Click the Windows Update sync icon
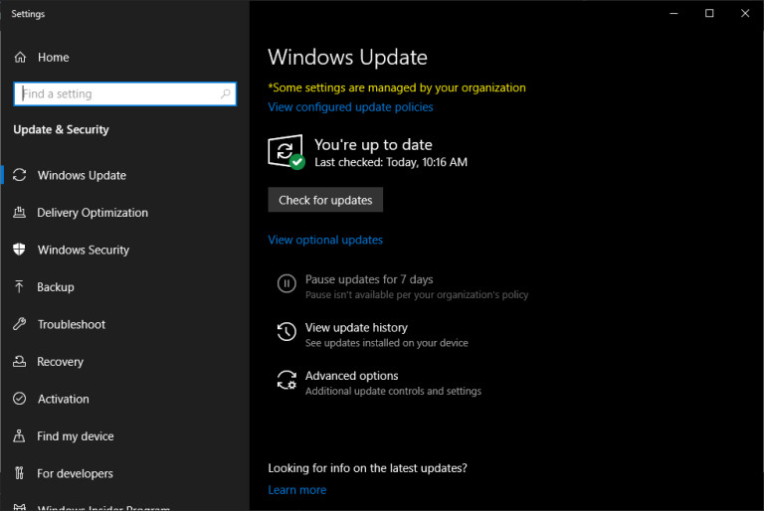The height and width of the screenshot is (511, 764). pyautogui.click(x=19, y=176)
